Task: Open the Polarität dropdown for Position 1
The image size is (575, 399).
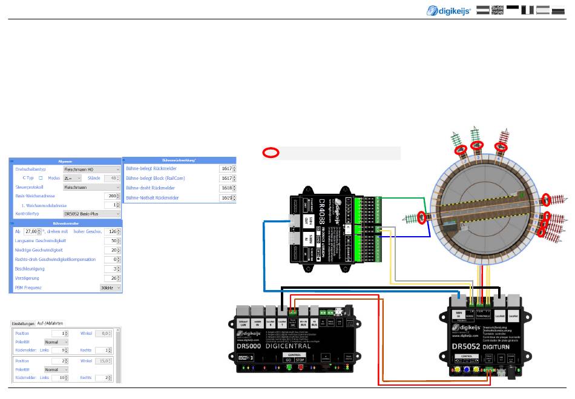Action: [x=56, y=341]
